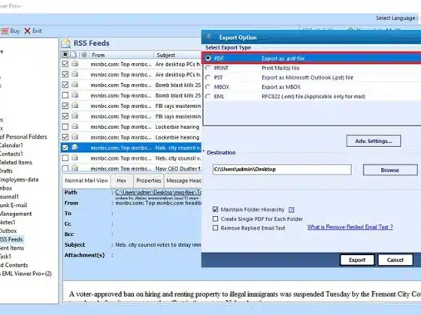Select Employees-data folder in tree
The height and width of the screenshot is (315, 421).
point(19,179)
